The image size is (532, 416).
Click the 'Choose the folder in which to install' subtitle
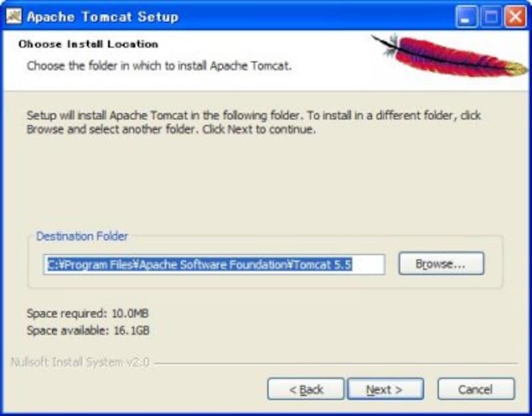[159, 66]
